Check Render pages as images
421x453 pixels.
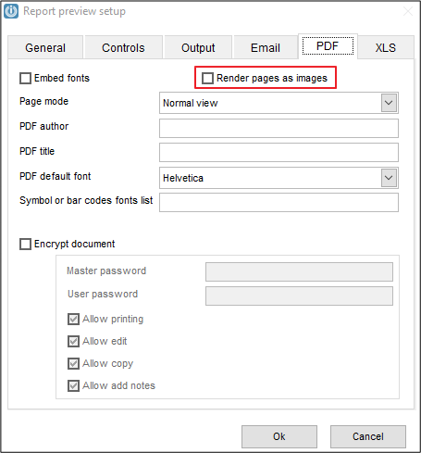click(207, 78)
